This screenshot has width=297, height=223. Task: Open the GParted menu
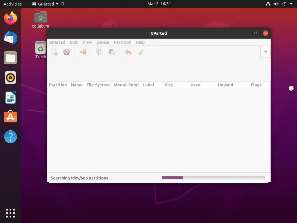coord(57,42)
